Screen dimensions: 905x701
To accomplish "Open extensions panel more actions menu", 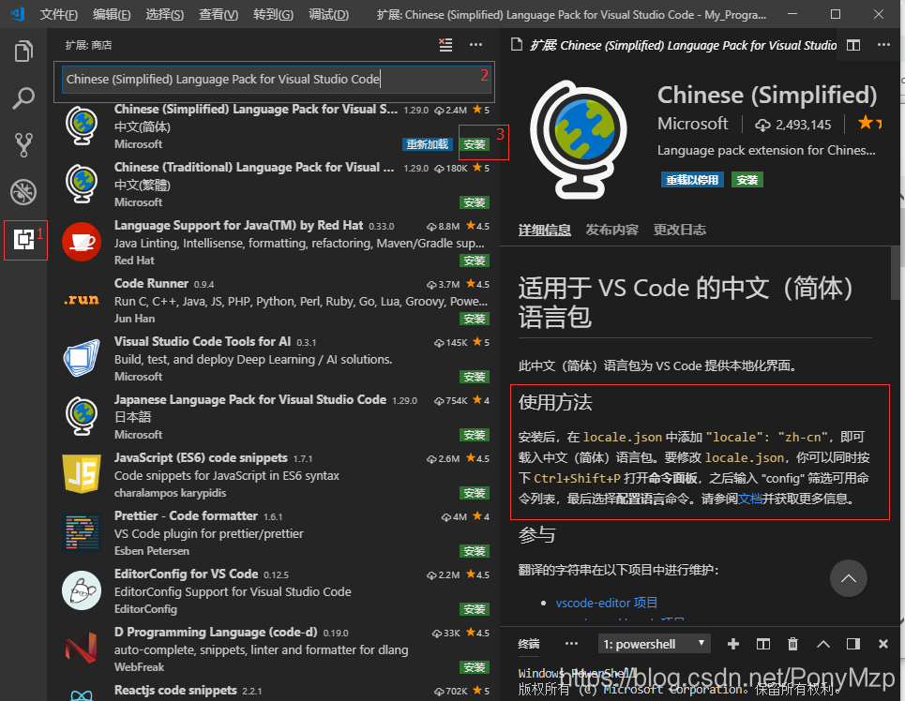I will pos(475,44).
